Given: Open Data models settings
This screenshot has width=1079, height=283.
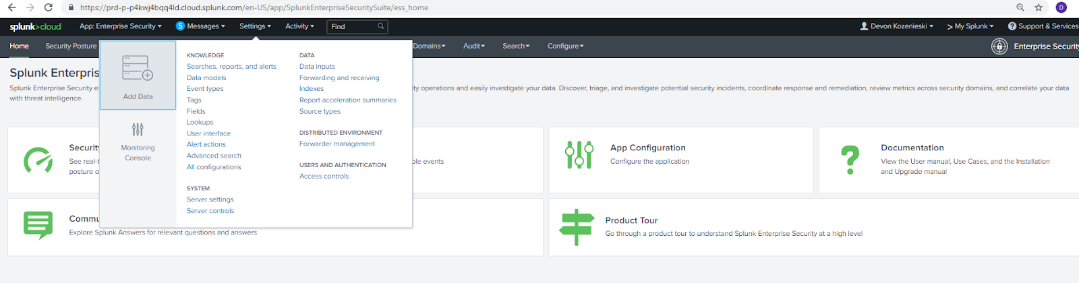Looking at the screenshot, I should tap(206, 78).
